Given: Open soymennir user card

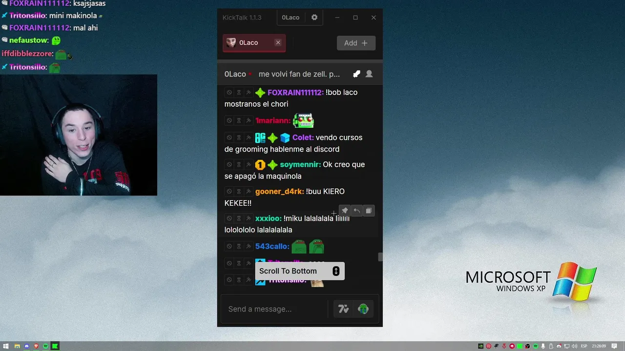Looking at the screenshot, I should 300,164.
